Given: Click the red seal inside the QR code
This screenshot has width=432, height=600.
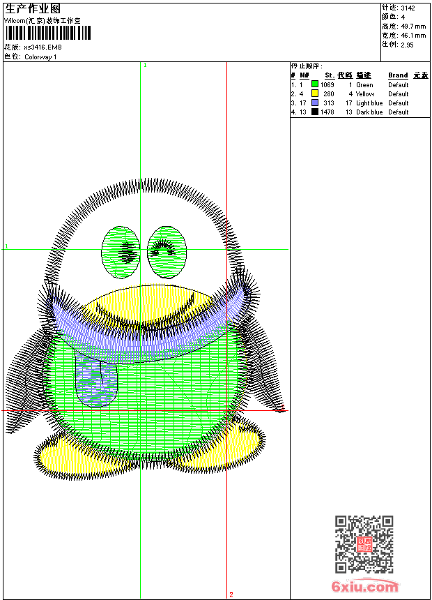Looking at the screenshot, I should [x=364, y=544].
